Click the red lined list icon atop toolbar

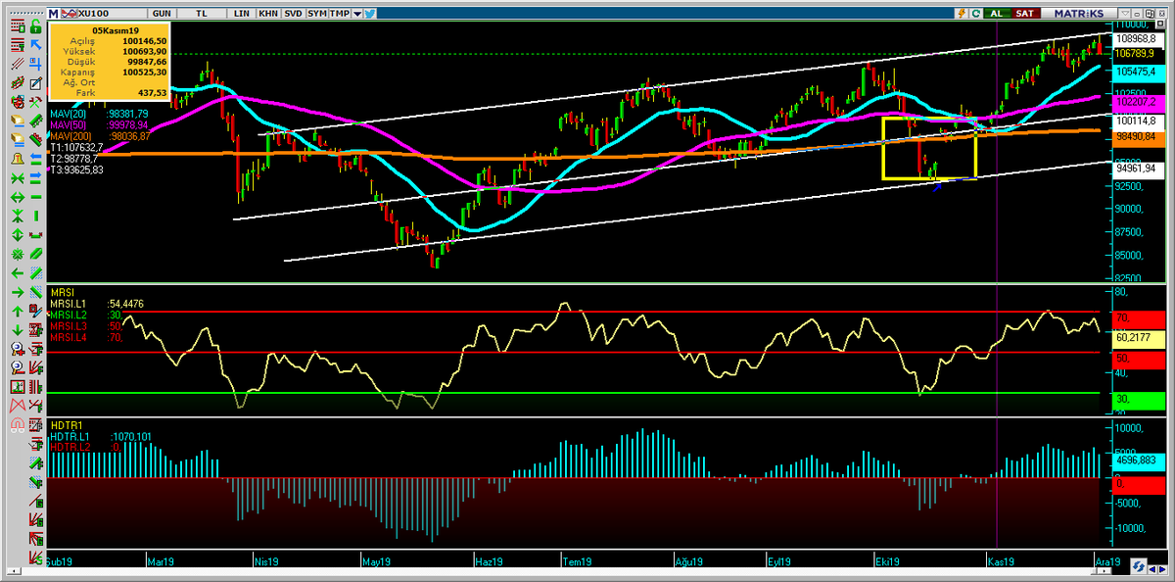pos(18,25)
